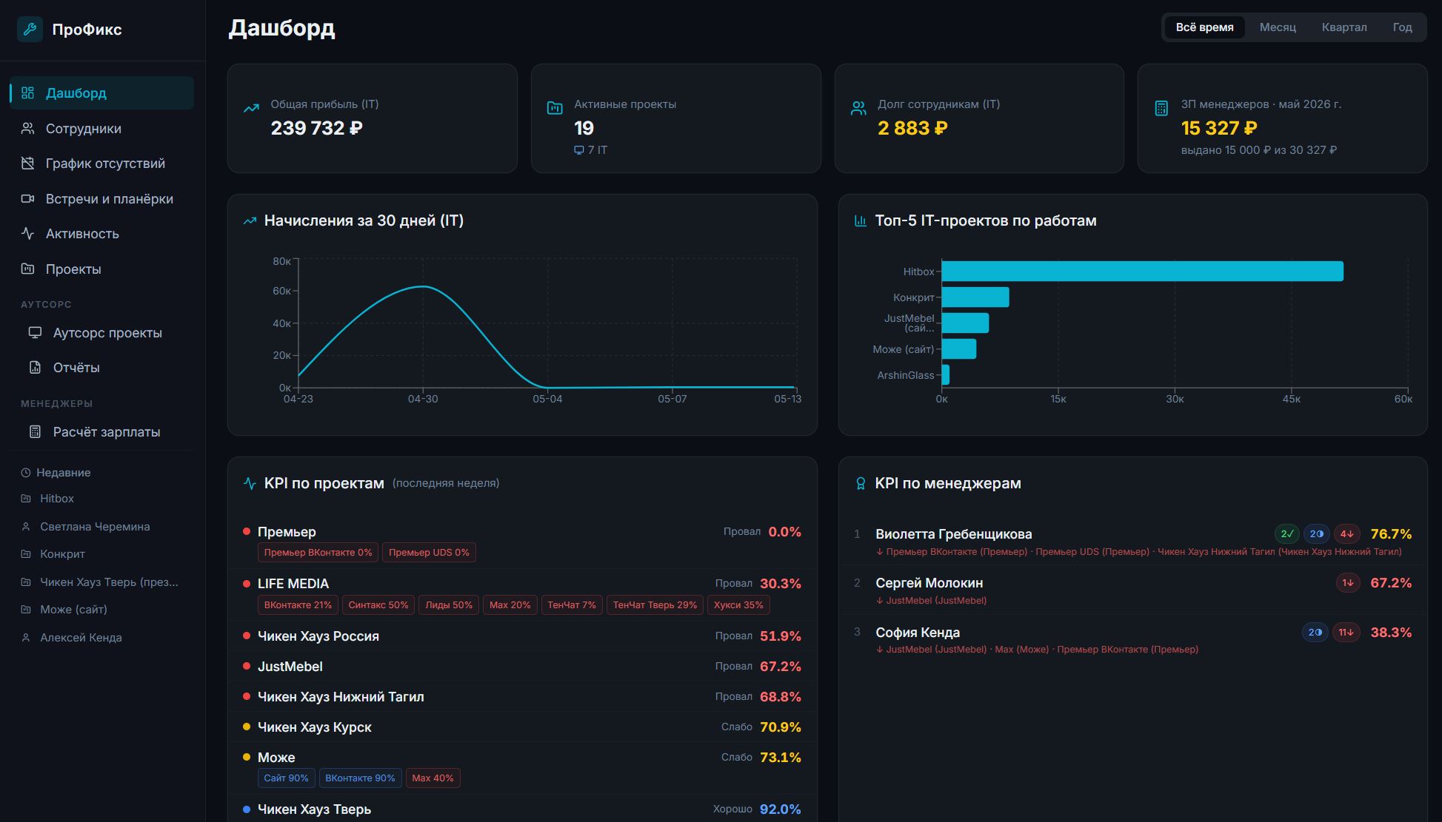Viewport: 1442px width, 822px height.
Task: Click the Расчёт зарплаты calculator icon
Action: click(x=35, y=432)
